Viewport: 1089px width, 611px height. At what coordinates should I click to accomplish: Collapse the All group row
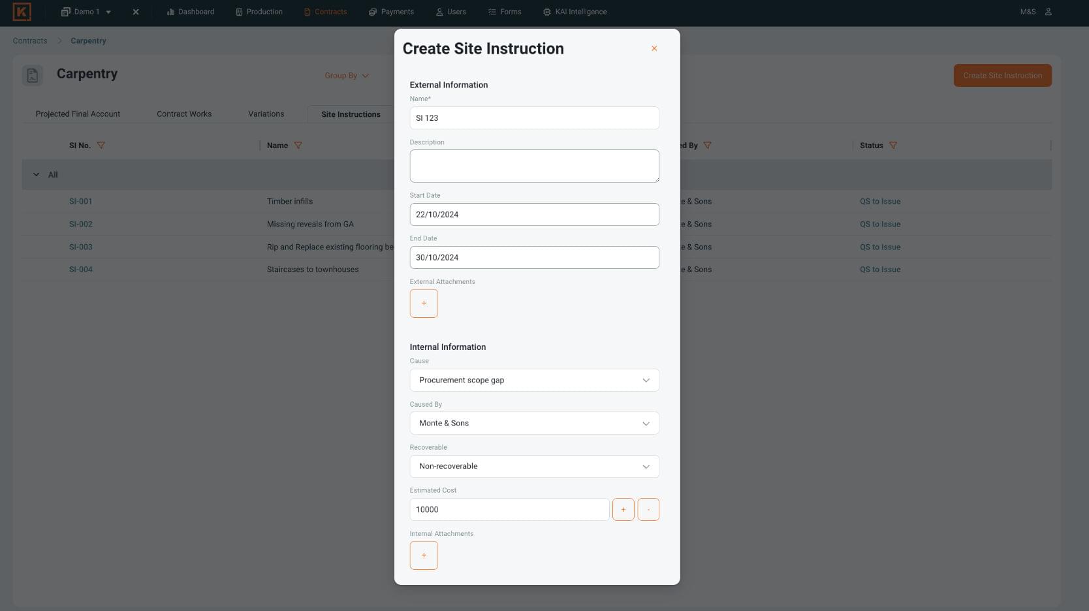point(37,175)
